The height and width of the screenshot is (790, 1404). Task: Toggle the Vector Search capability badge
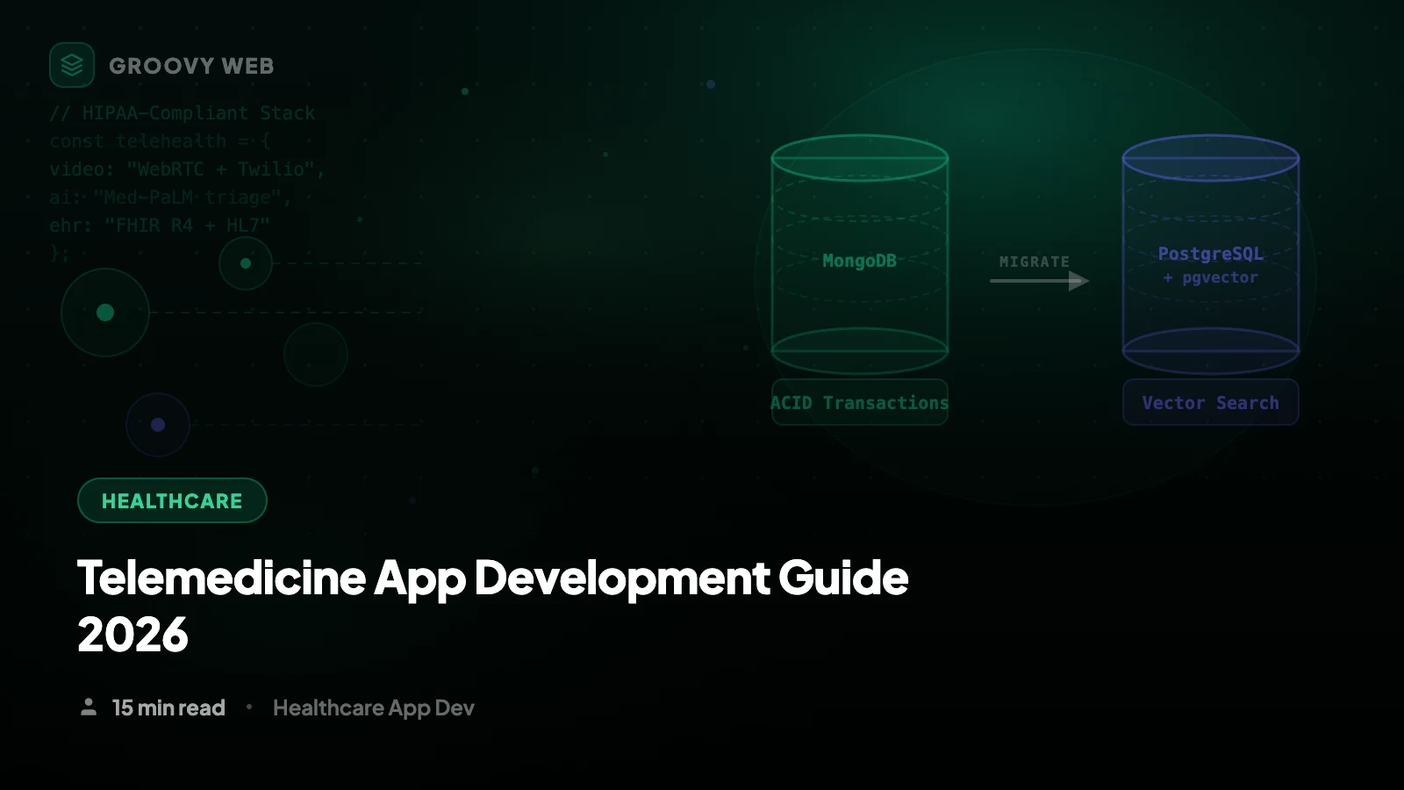pos(1210,402)
